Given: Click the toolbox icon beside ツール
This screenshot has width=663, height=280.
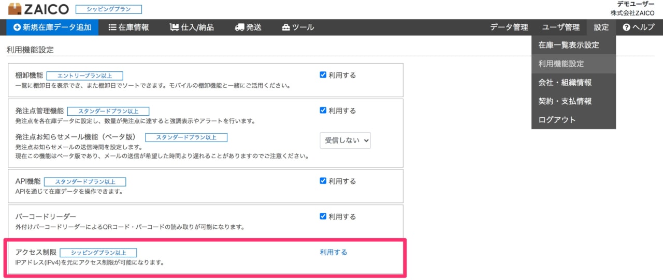Looking at the screenshot, I should coord(286,27).
